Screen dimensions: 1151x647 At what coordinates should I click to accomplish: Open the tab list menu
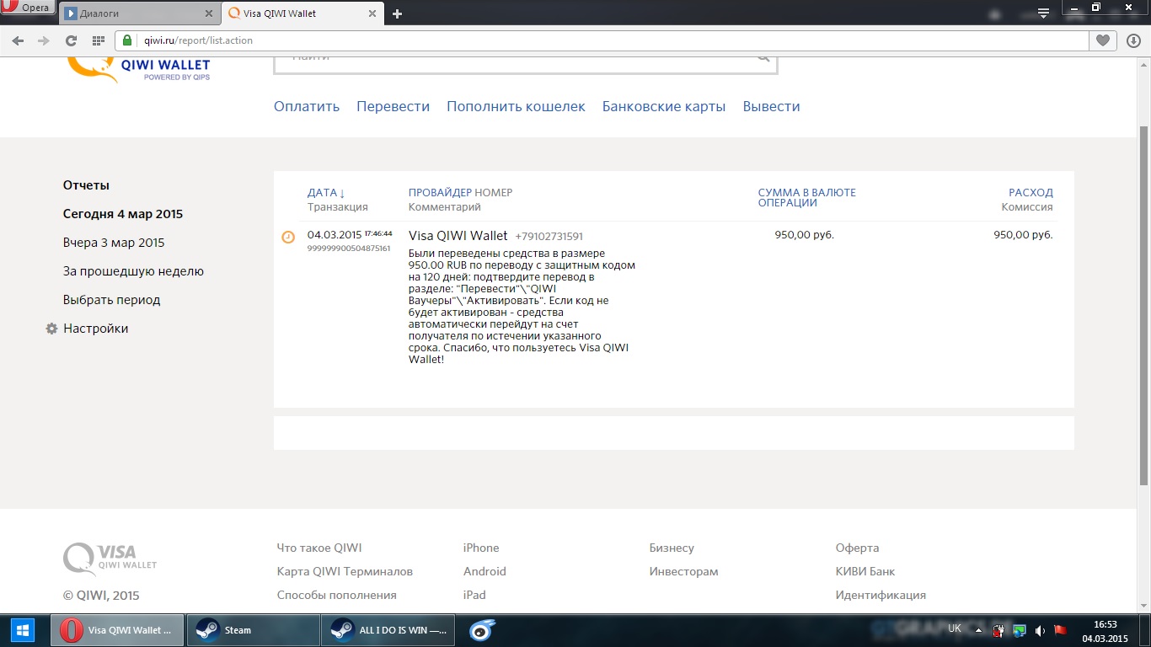1043,13
